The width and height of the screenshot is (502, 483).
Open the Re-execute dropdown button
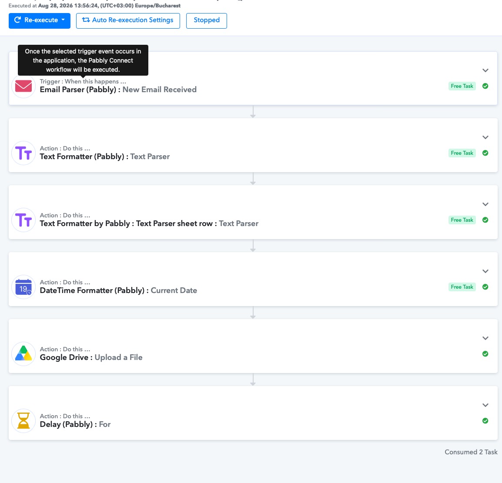[40, 21]
